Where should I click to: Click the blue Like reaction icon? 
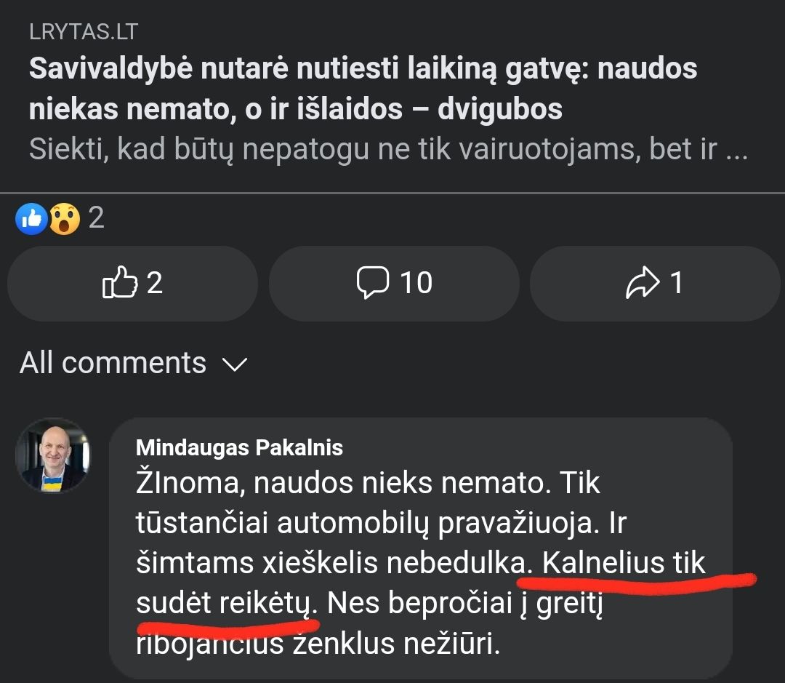coord(31,218)
